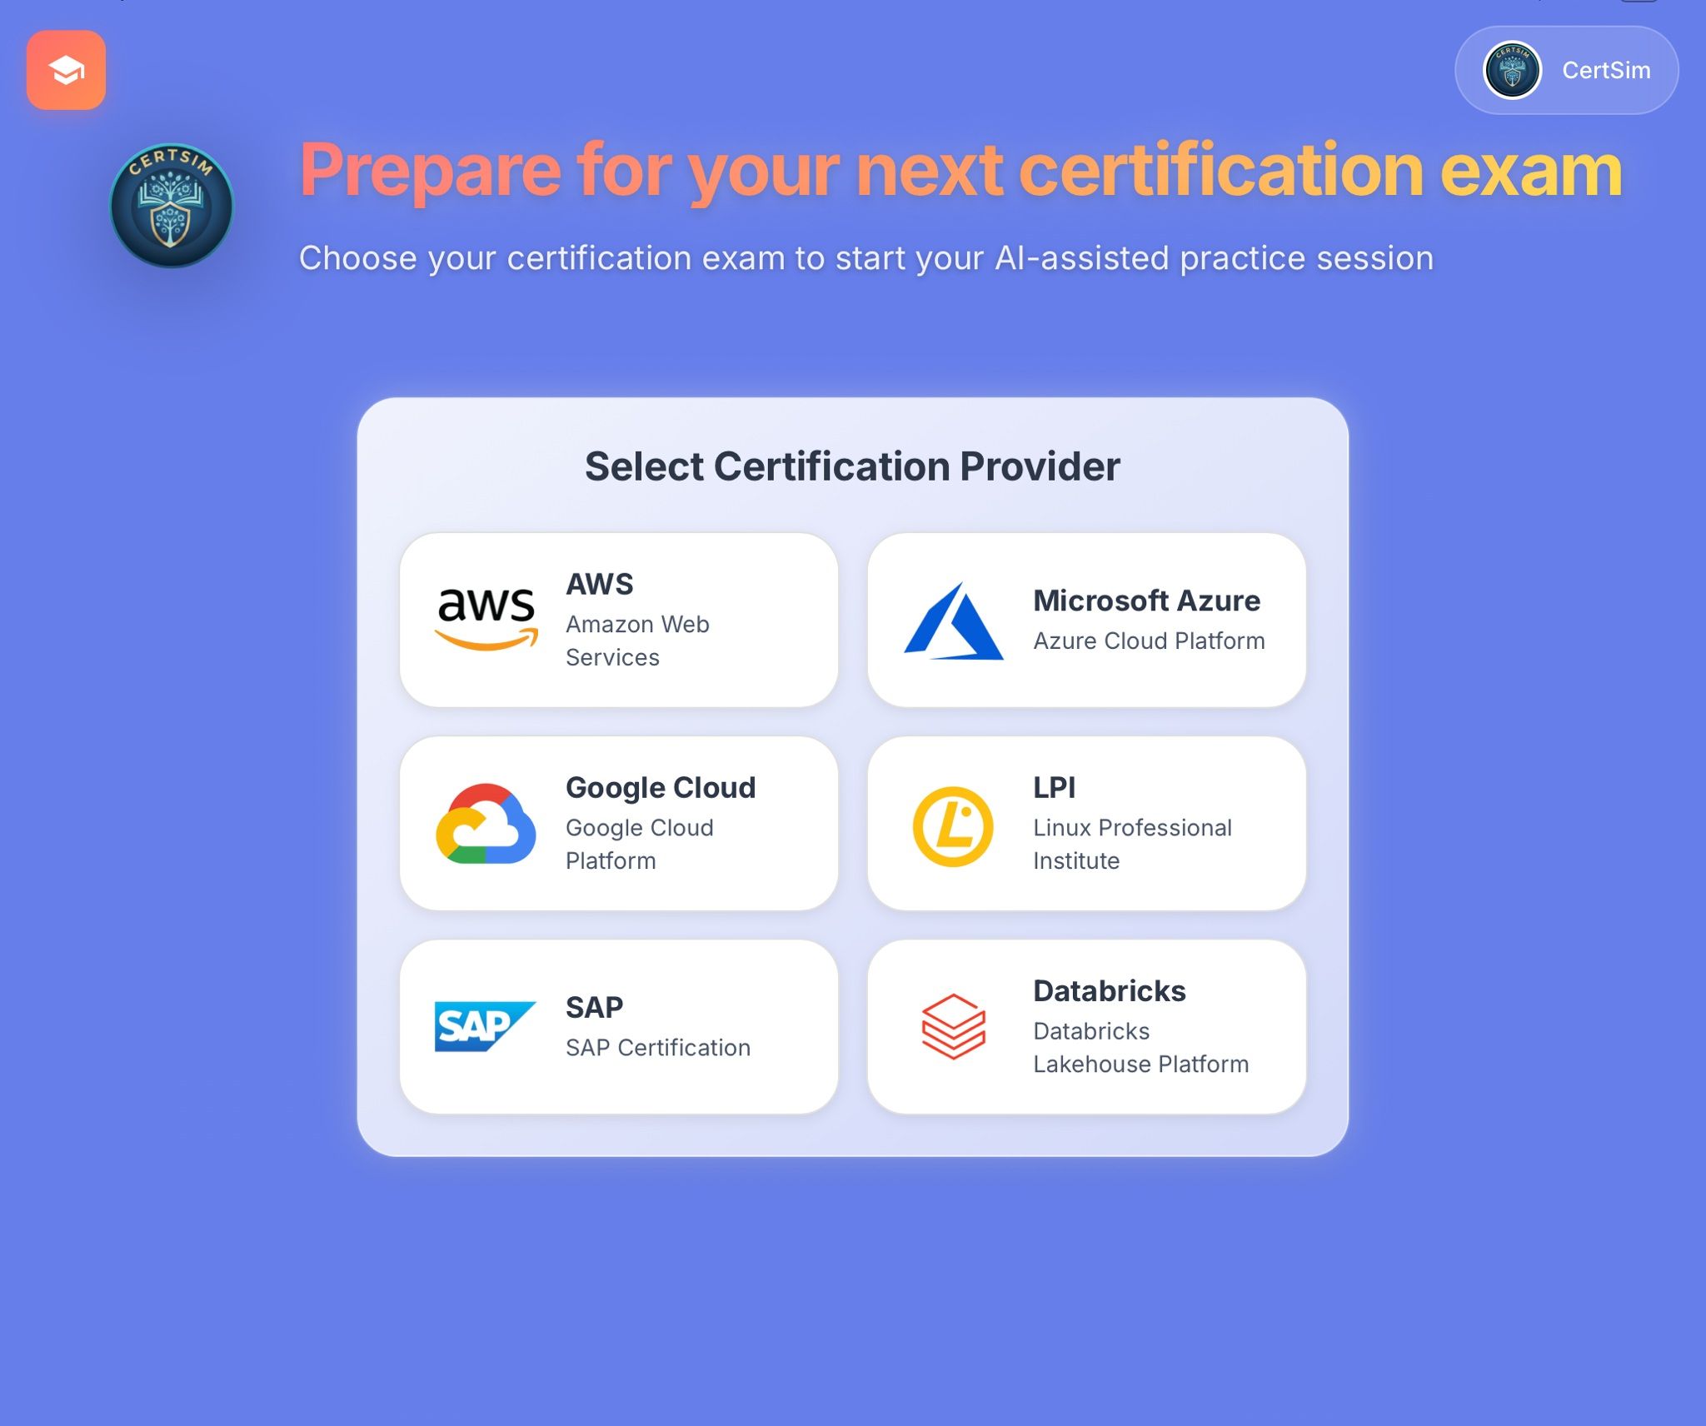The height and width of the screenshot is (1426, 1706).
Task: Select the AWS logo icon
Action: pos(486,620)
